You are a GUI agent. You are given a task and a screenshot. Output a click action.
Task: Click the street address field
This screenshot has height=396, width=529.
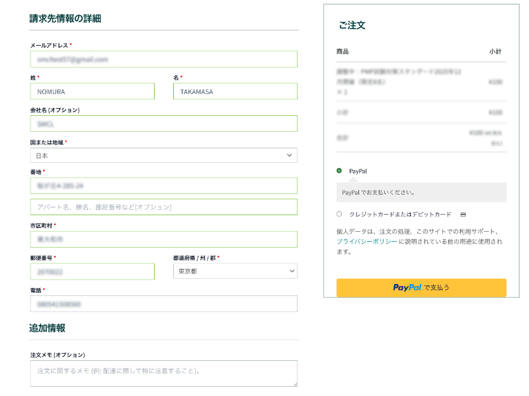(x=163, y=185)
